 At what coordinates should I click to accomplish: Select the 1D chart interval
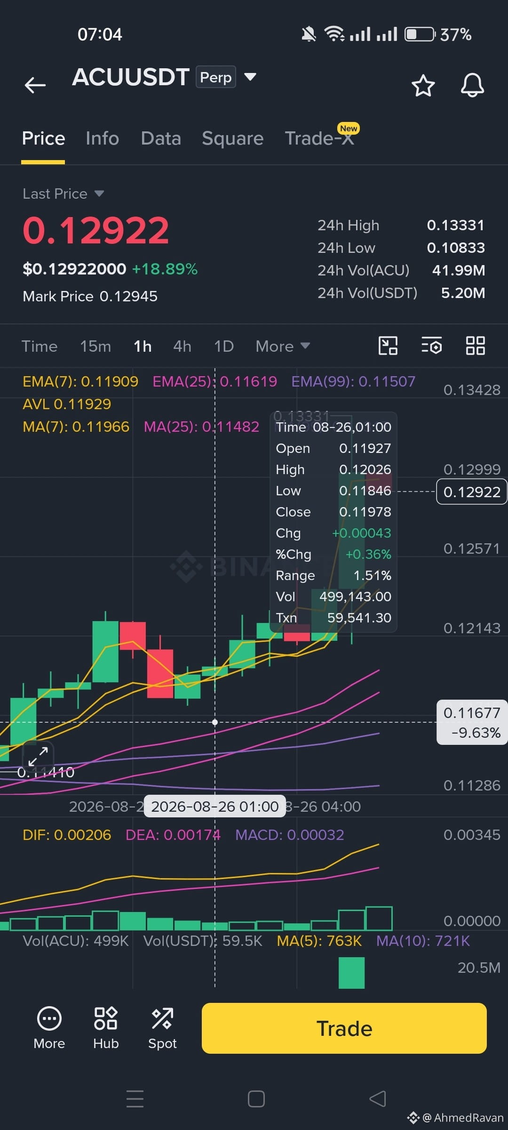point(224,346)
